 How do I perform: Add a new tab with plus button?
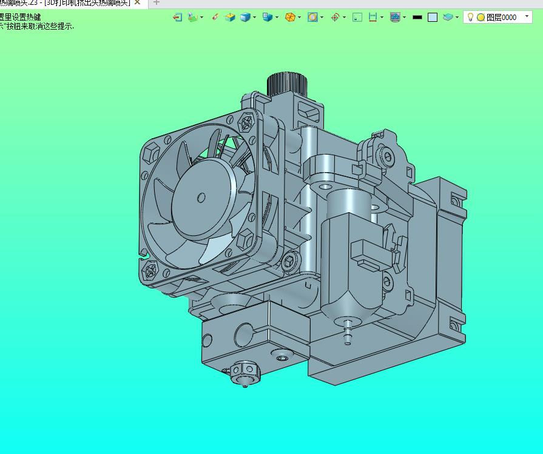[156, 2]
